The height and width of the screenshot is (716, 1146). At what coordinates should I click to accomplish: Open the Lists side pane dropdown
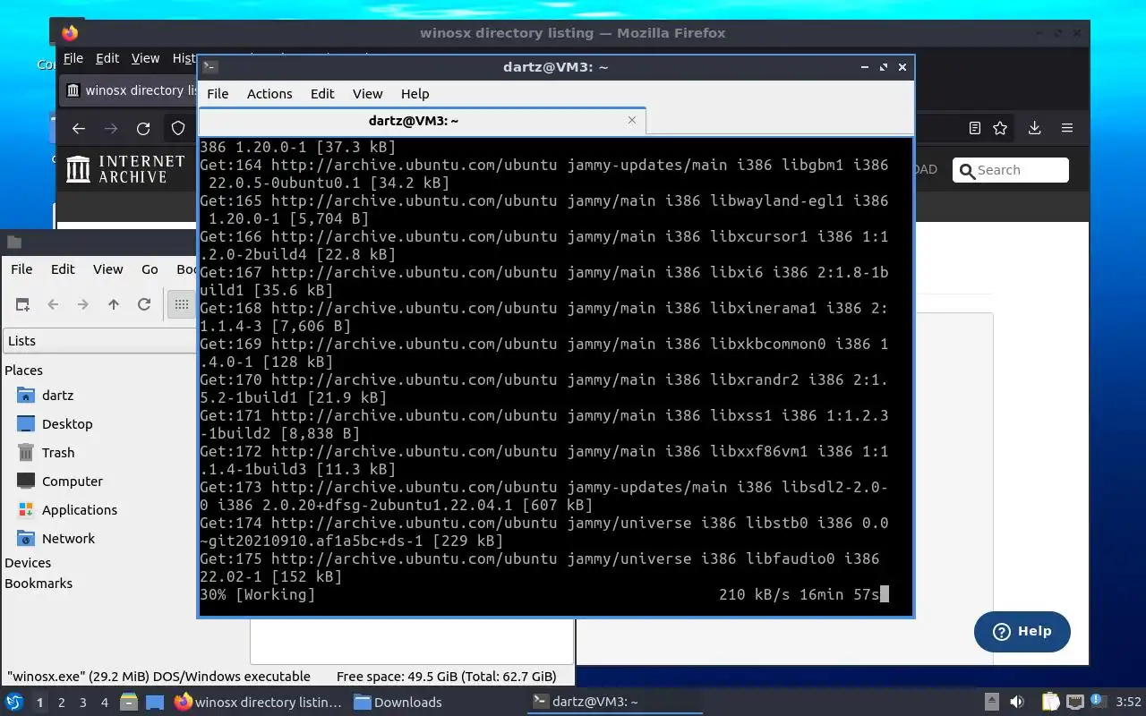(98, 340)
